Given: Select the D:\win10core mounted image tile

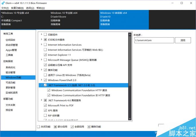Looking at the screenshot, I should (74, 20).
